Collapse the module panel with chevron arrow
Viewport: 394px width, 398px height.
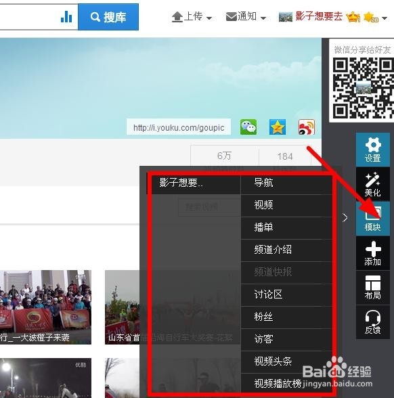tap(345, 217)
